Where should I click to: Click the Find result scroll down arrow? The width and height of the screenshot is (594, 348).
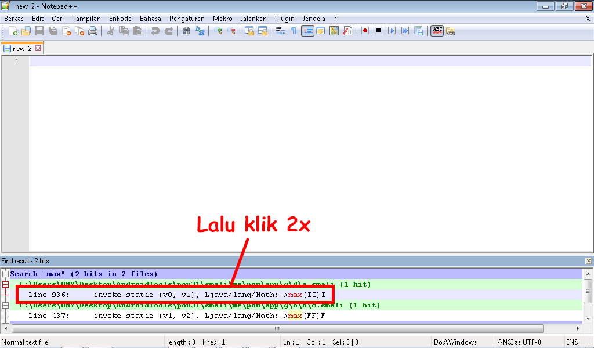pyautogui.click(x=588, y=318)
